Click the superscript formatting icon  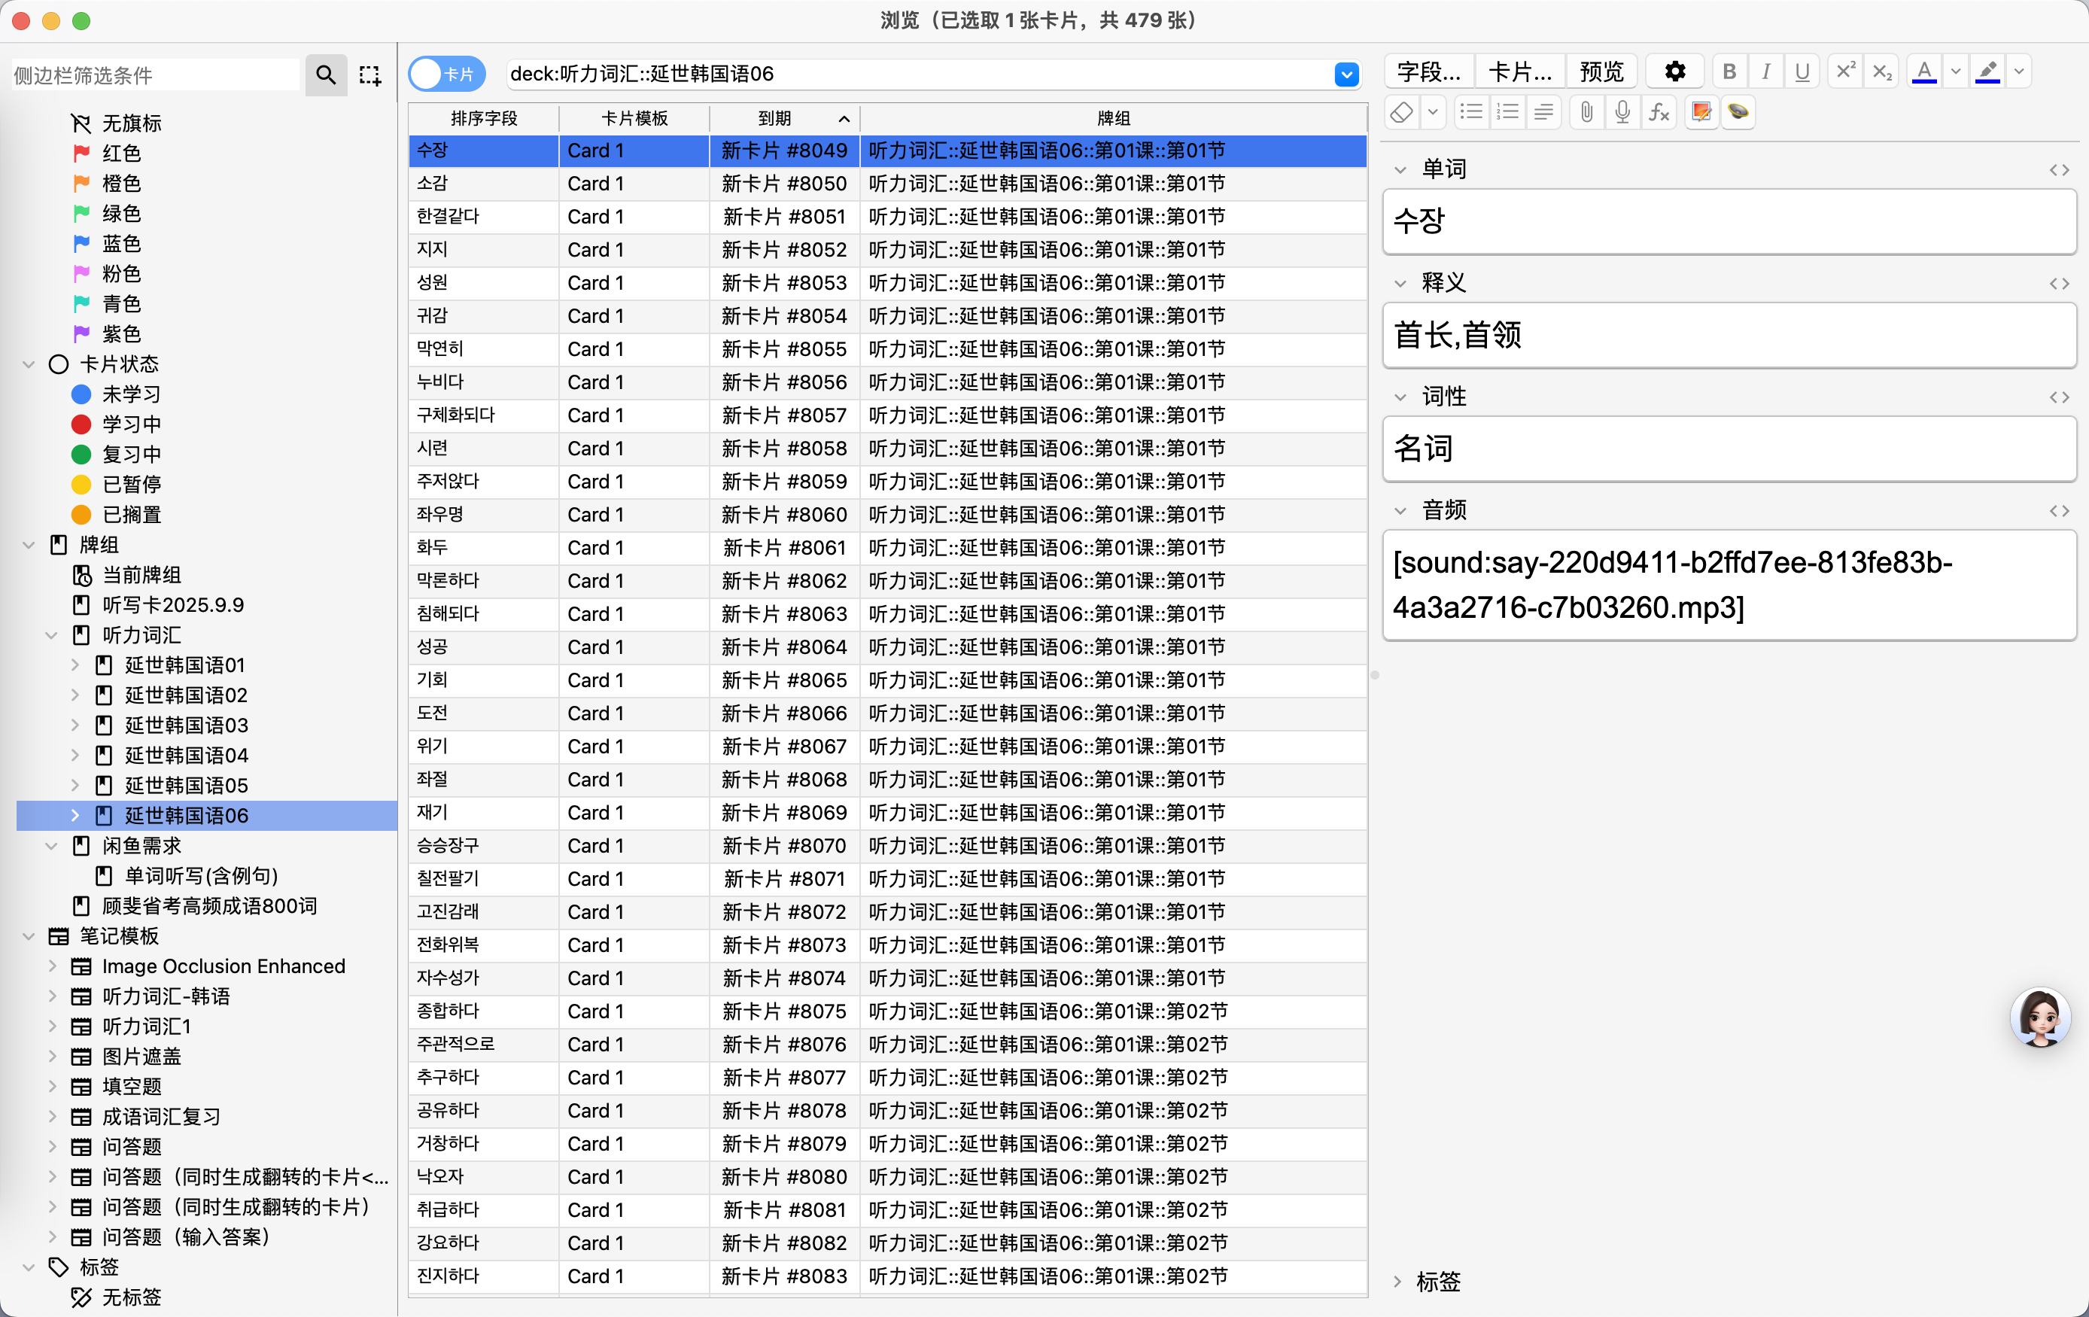(1845, 71)
